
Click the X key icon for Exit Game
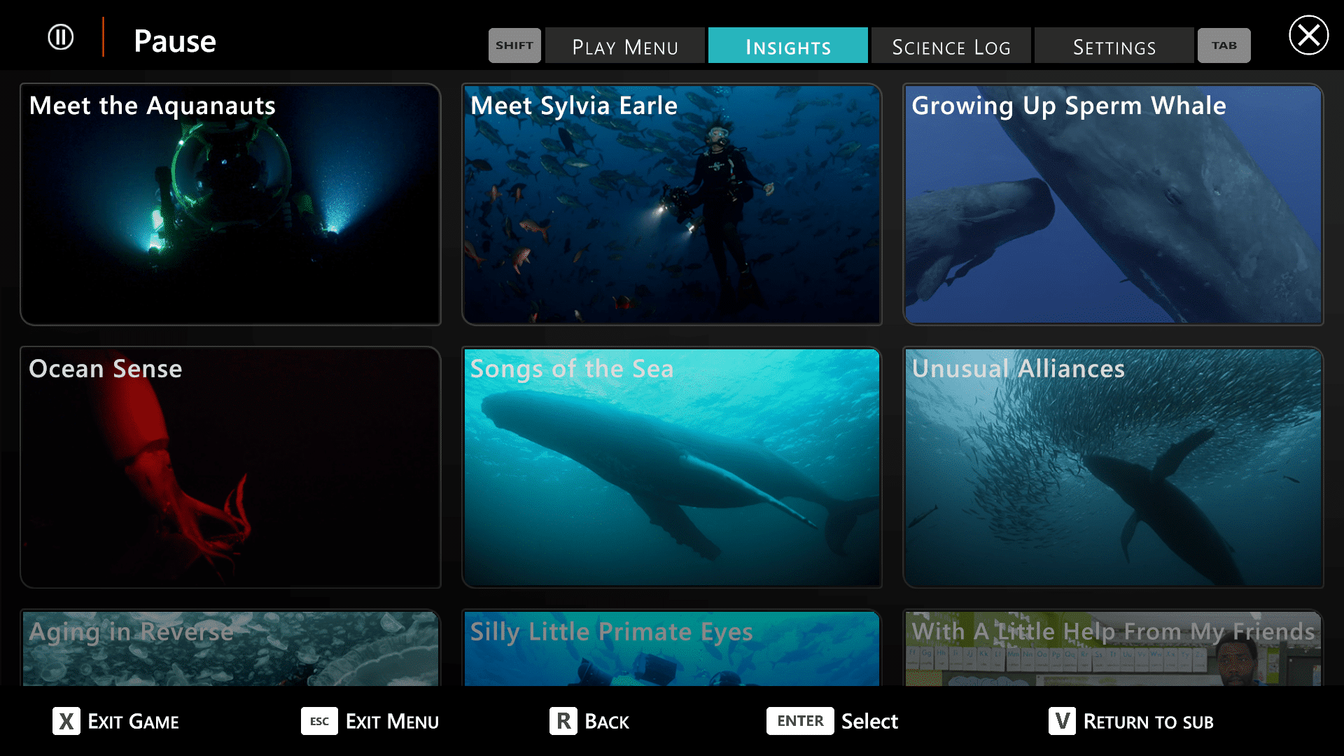pos(66,721)
